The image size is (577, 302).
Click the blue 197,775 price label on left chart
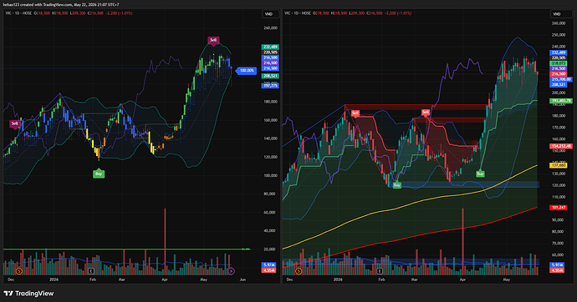click(x=270, y=85)
